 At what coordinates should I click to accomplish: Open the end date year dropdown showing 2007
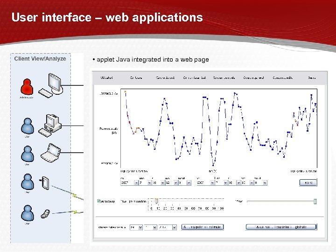coord(206,183)
